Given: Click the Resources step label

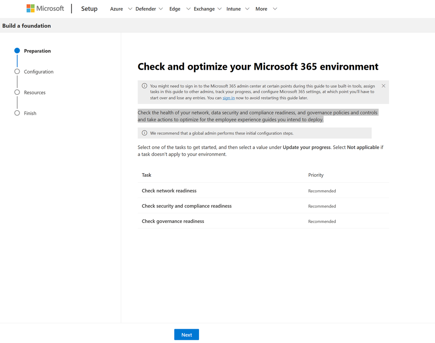Looking at the screenshot, I should click(x=35, y=92).
